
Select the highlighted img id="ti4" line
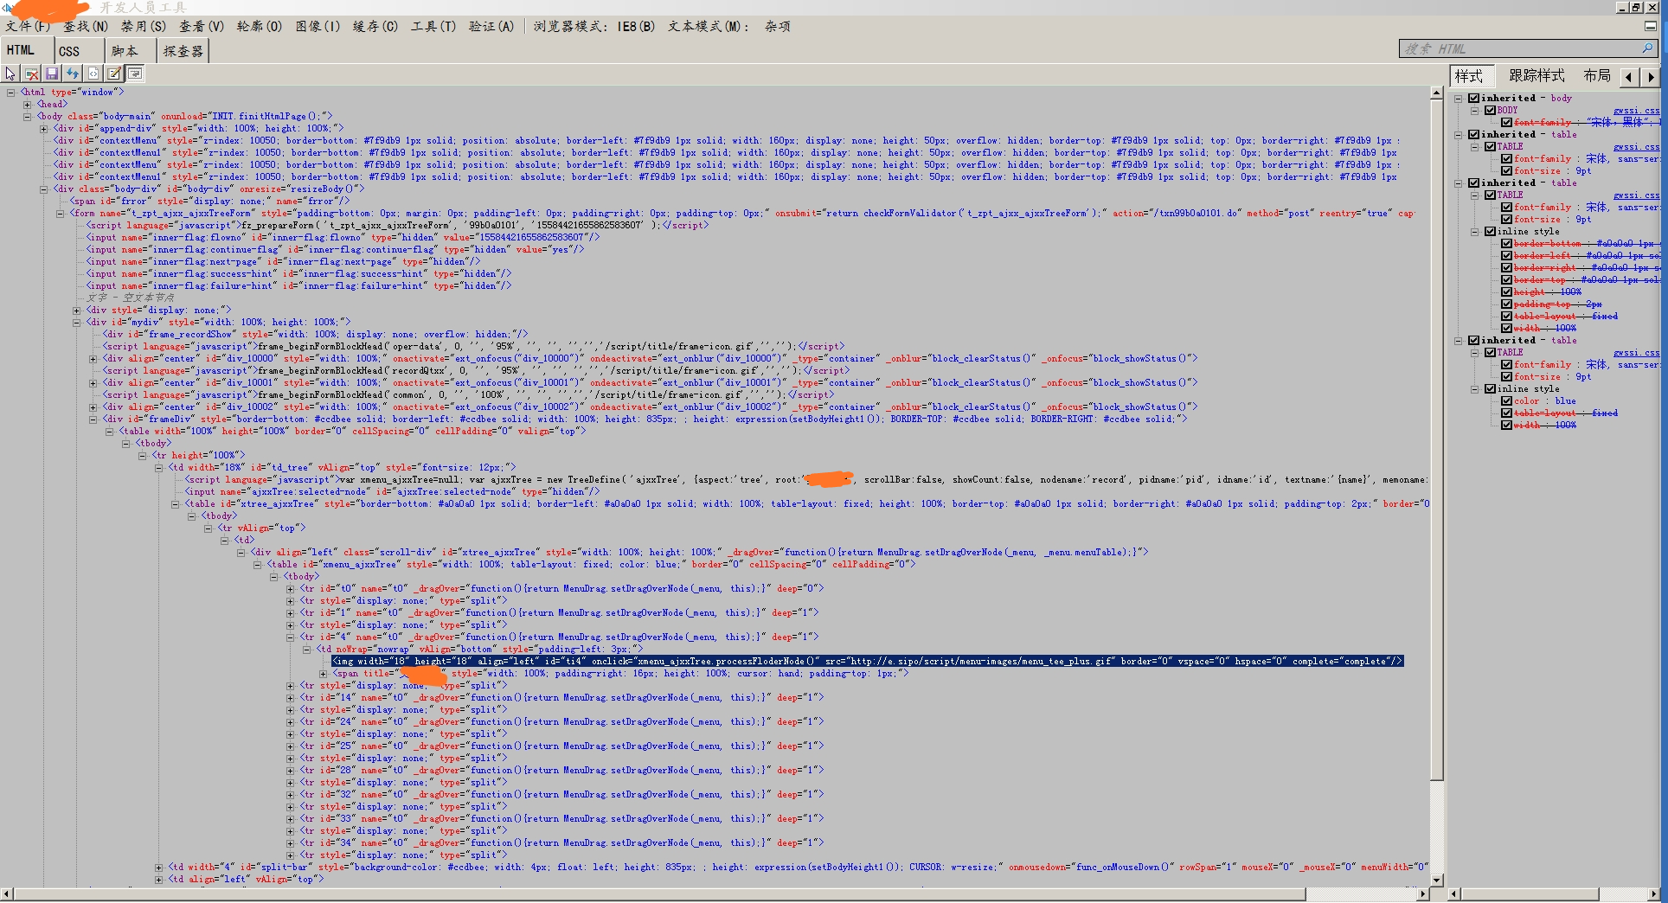coord(867,661)
